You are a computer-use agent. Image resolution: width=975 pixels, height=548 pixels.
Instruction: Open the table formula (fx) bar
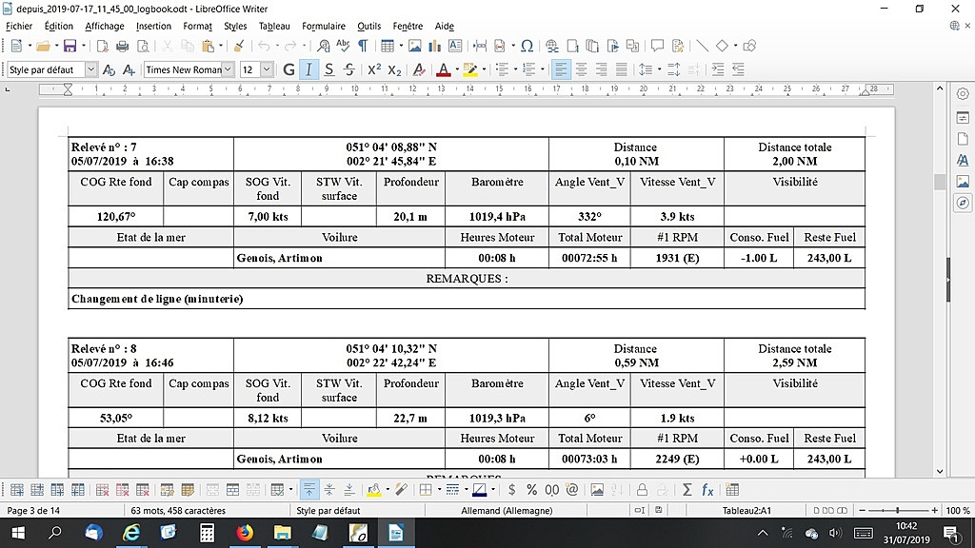point(707,490)
